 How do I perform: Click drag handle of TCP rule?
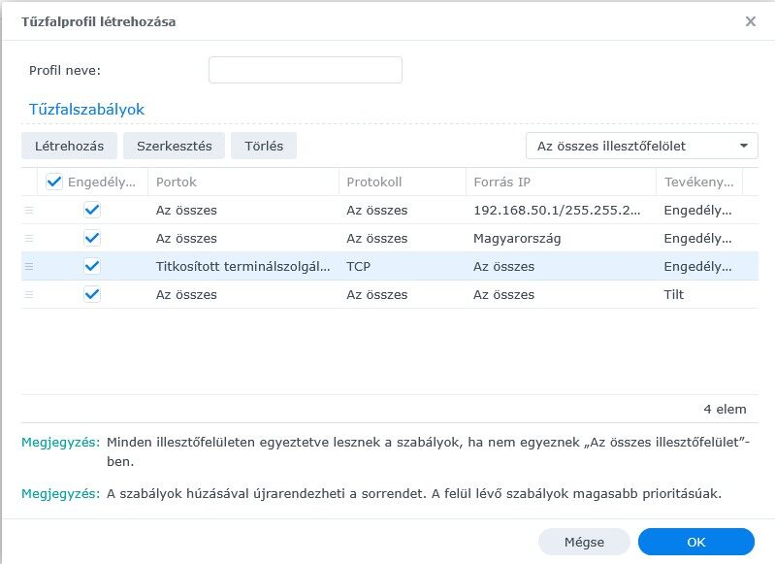pyautogui.click(x=29, y=267)
